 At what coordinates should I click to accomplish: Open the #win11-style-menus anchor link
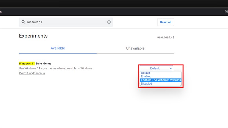pos(32,73)
